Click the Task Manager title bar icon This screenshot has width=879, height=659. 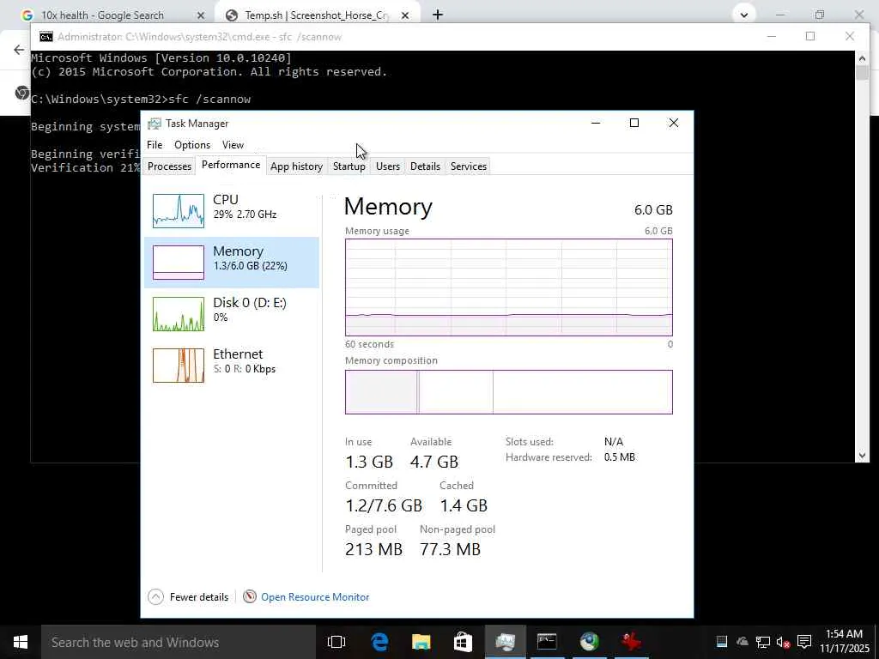pyautogui.click(x=155, y=124)
